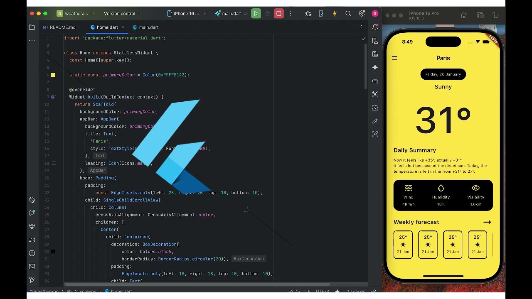This screenshot has height=299, width=532.
Task: Open the Version control dropdown
Action: [122, 14]
